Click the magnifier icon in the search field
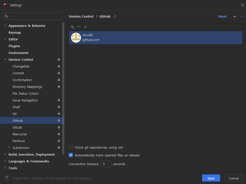The image size is (246, 184). (6, 16)
